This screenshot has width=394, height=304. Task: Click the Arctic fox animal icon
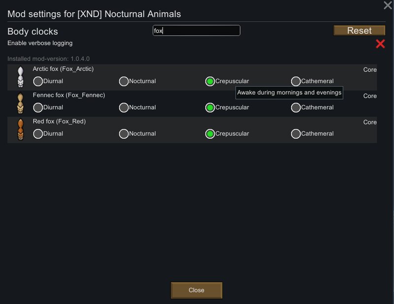tap(20, 77)
